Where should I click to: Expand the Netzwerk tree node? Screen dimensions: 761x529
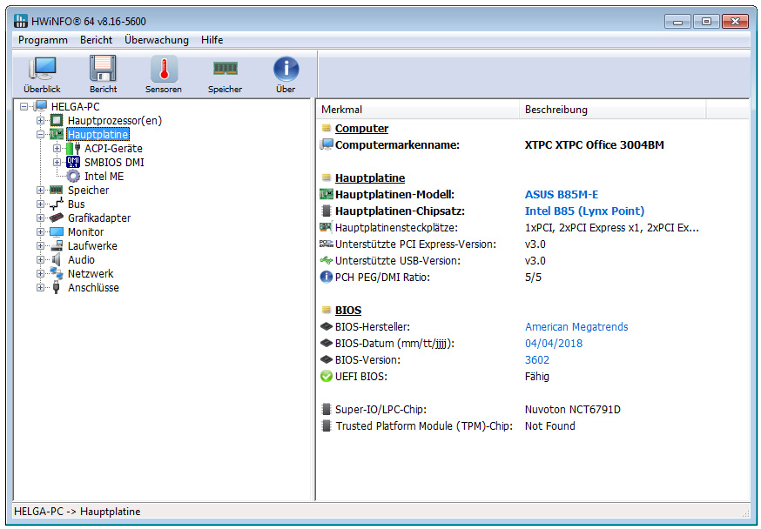41,273
